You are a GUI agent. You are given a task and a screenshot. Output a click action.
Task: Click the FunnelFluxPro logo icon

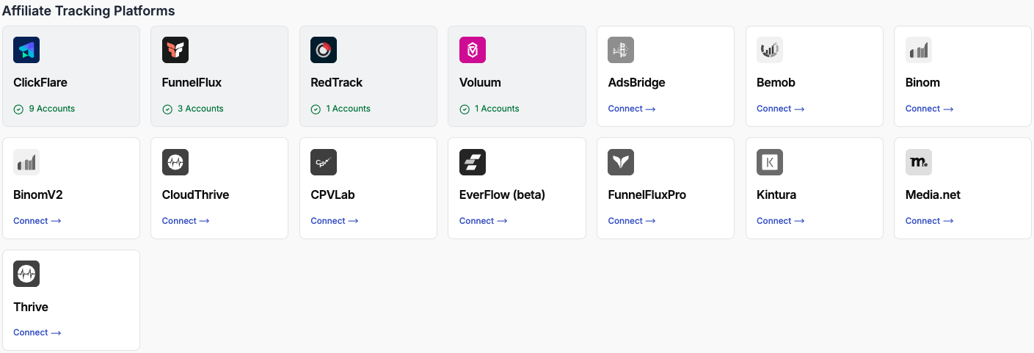click(621, 162)
